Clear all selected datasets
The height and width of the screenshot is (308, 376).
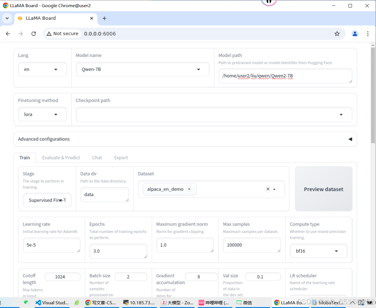click(x=268, y=189)
